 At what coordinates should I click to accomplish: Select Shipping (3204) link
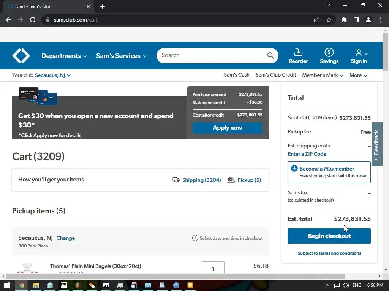201,180
